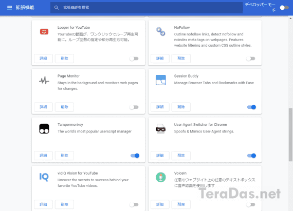
Task: Remove the Session Buddy extension
Action: click(x=181, y=107)
